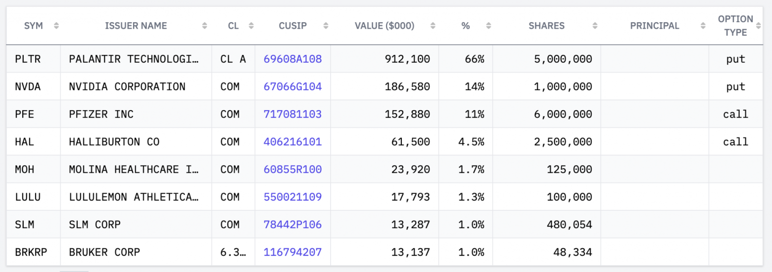Select the LULU symbol cell
The width and height of the screenshot is (772, 272).
(34, 197)
